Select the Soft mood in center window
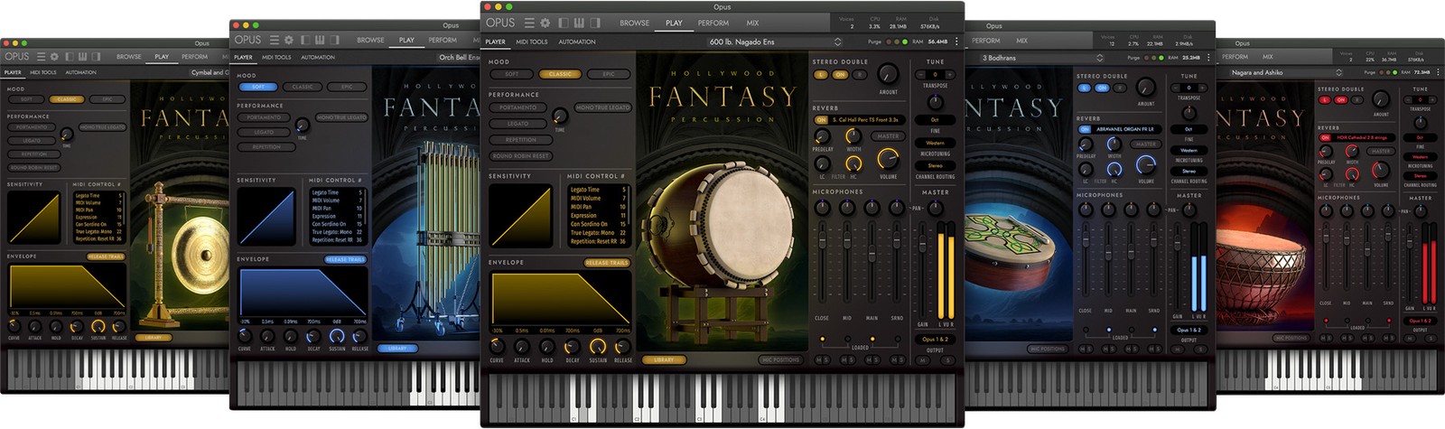1445x429 pixels. pos(512,74)
